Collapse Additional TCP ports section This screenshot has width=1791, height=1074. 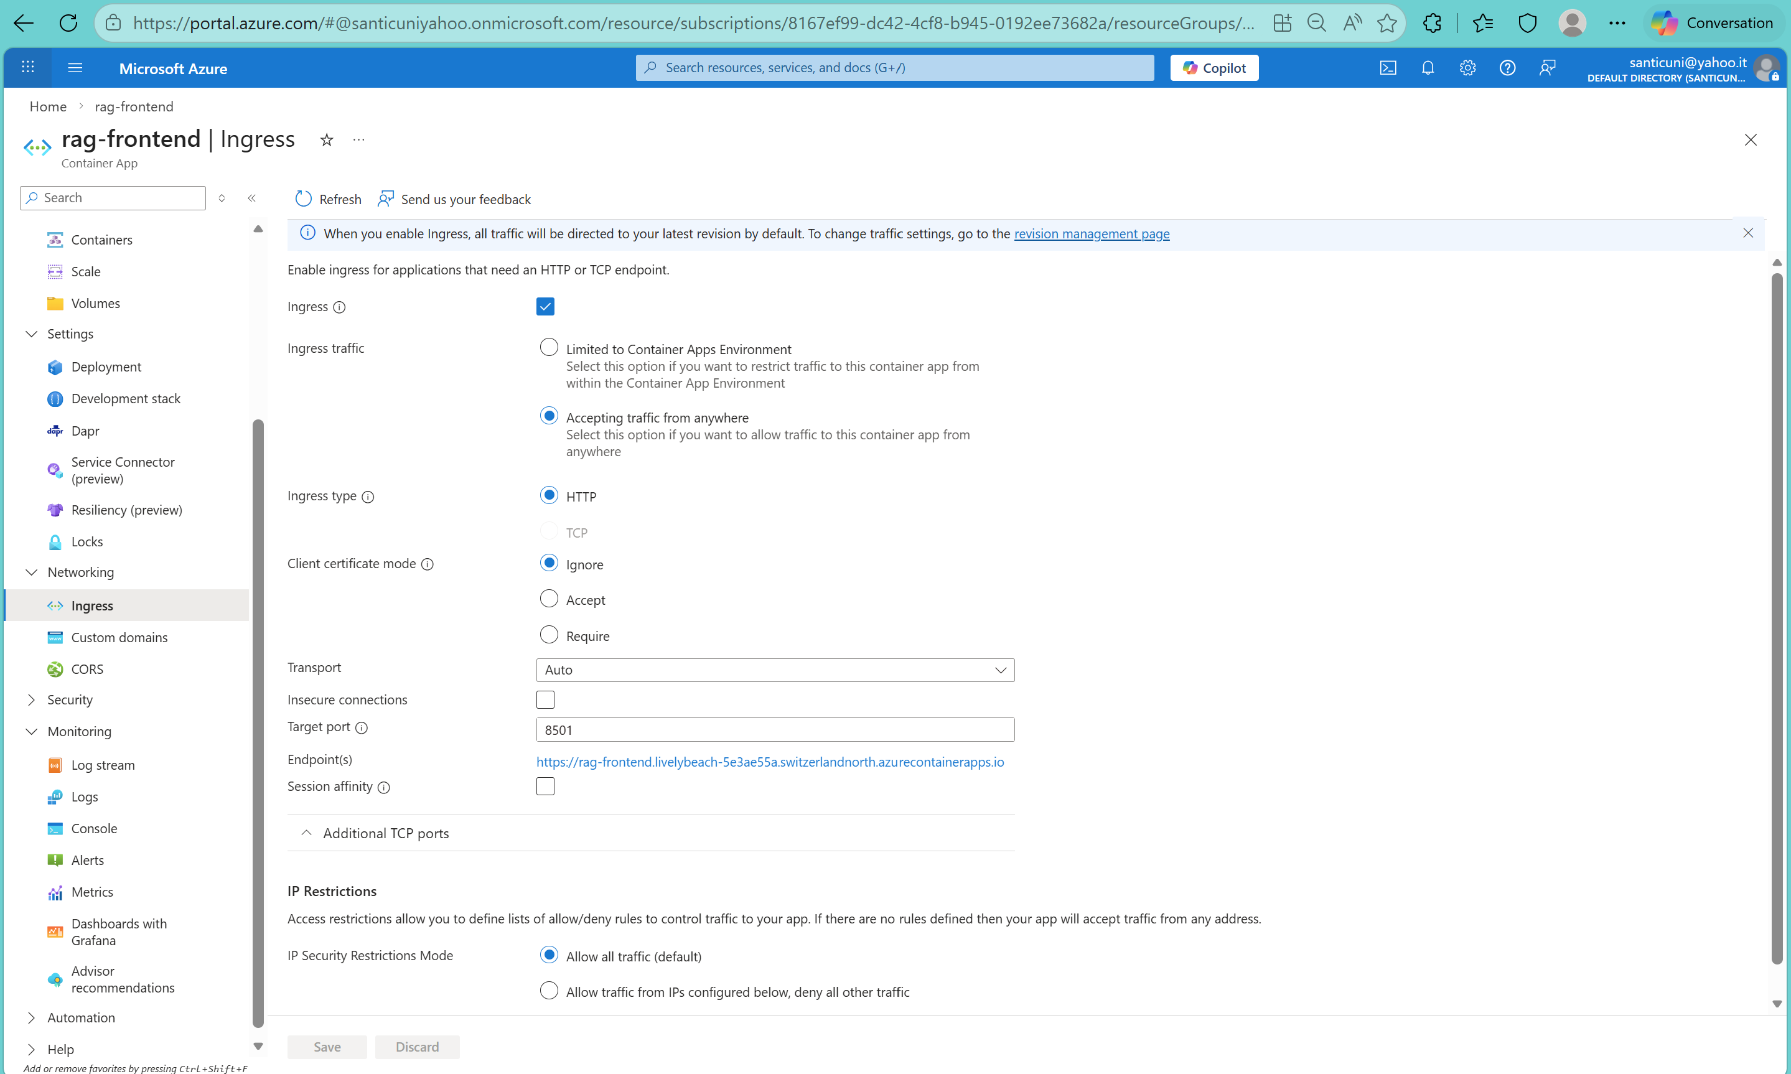[306, 833]
